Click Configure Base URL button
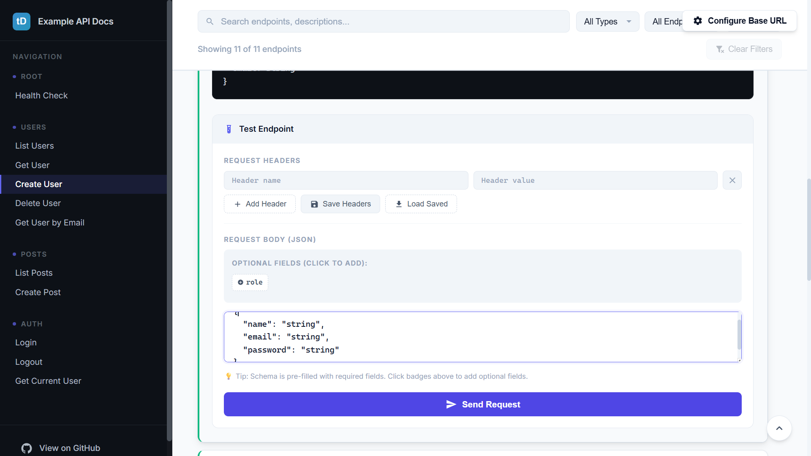Image resolution: width=811 pixels, height=456 pixels. click(740, 21)
